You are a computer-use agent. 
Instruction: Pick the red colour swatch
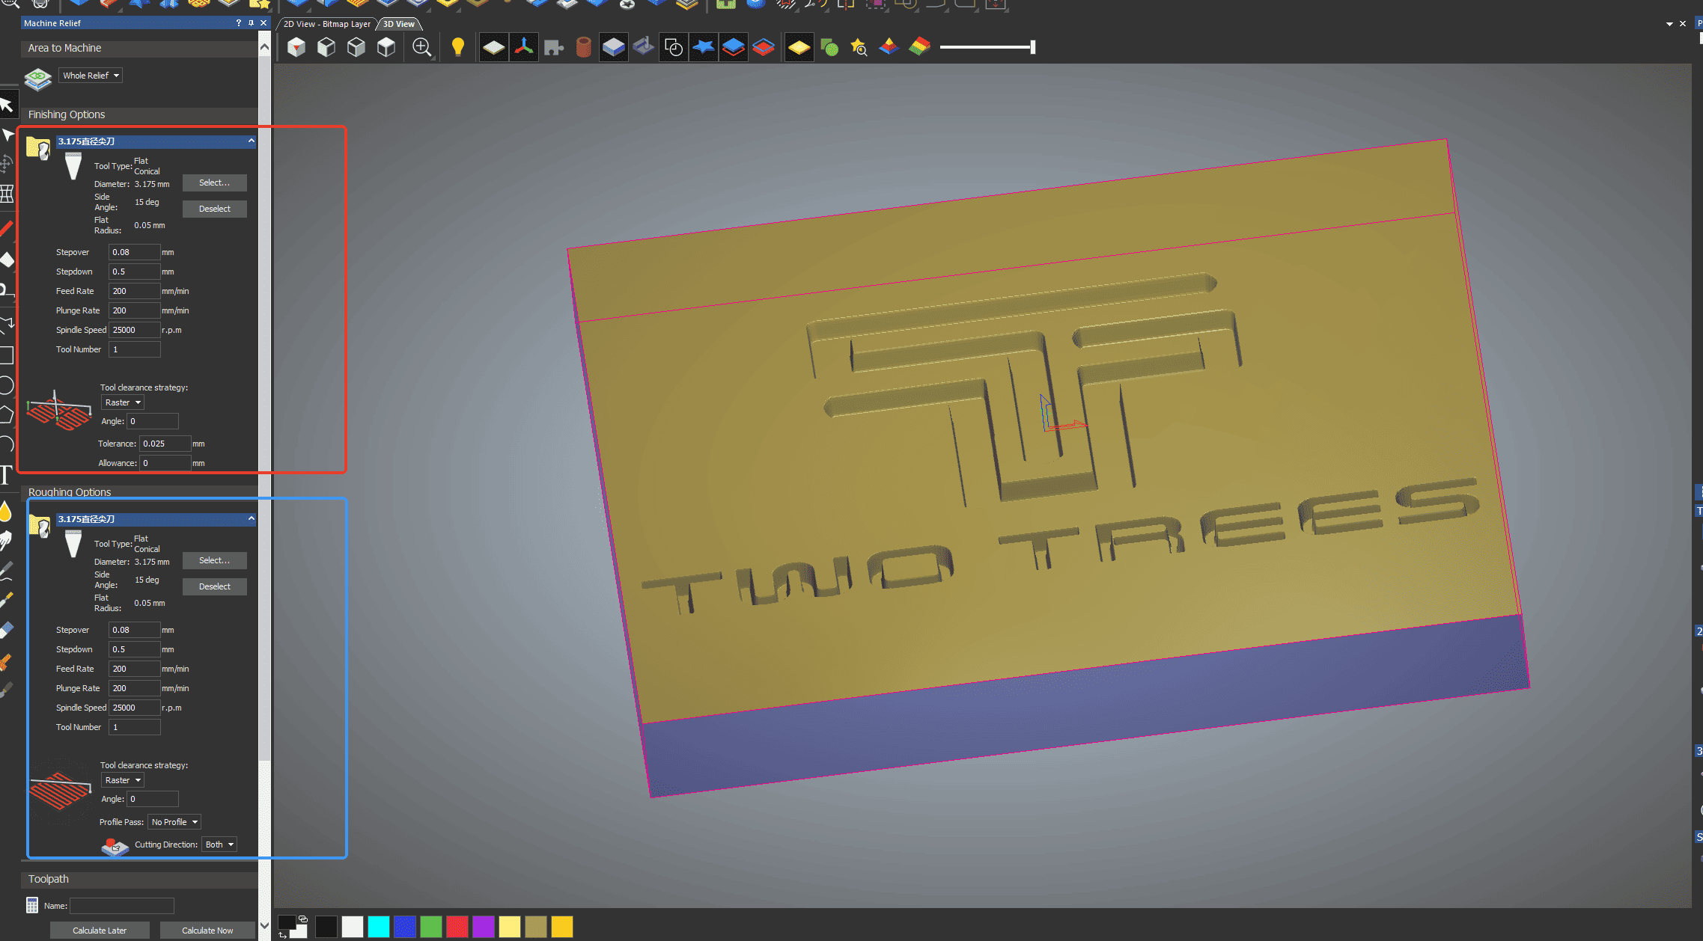point(457,927)
